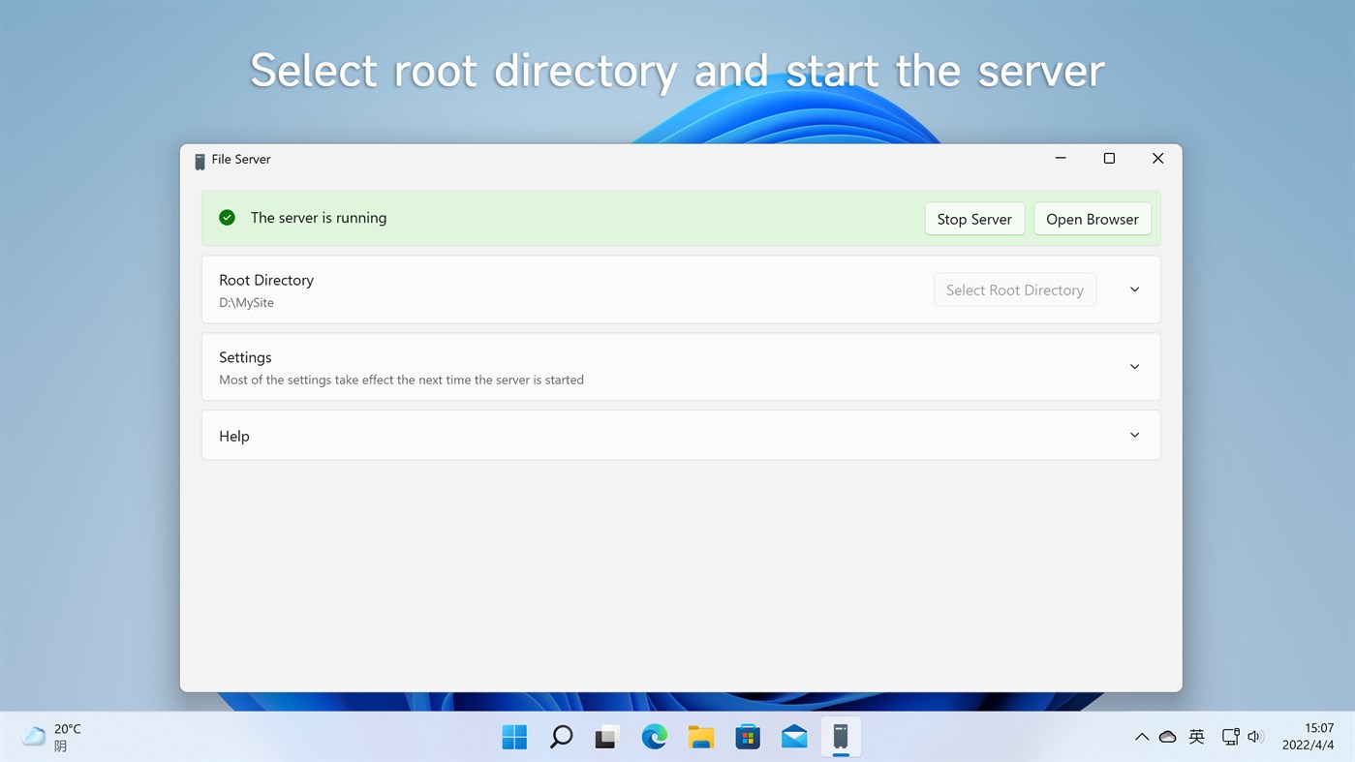Viewport: 1355px width, 762px height.
Task: Expand the Root Directory chevron
Action: point(1134,290)
